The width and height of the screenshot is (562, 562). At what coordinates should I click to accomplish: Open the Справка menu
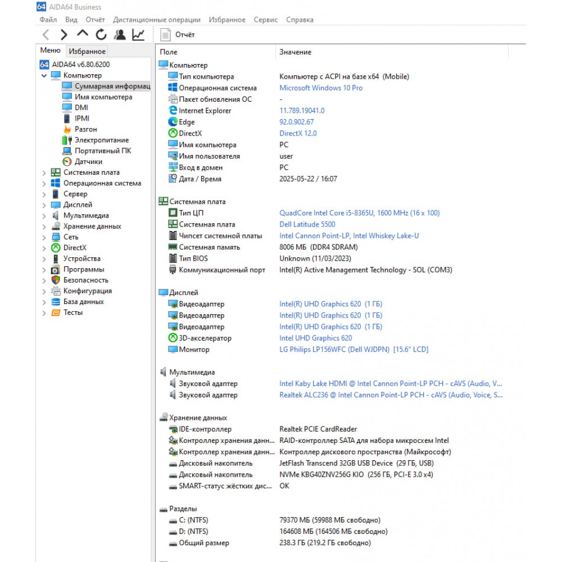coord(300,20)
